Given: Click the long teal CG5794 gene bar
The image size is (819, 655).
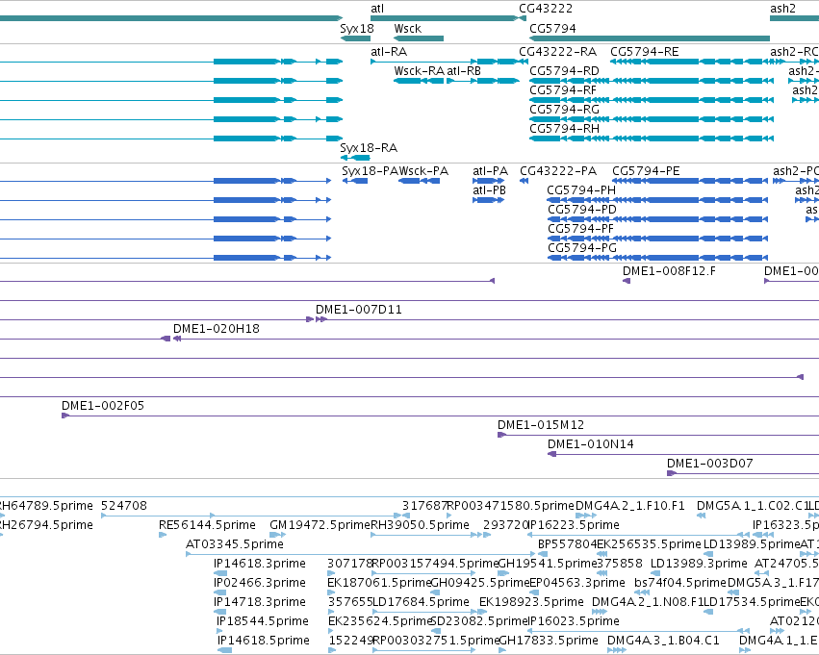Looking at the screenshot, I should tap(650, 38).
